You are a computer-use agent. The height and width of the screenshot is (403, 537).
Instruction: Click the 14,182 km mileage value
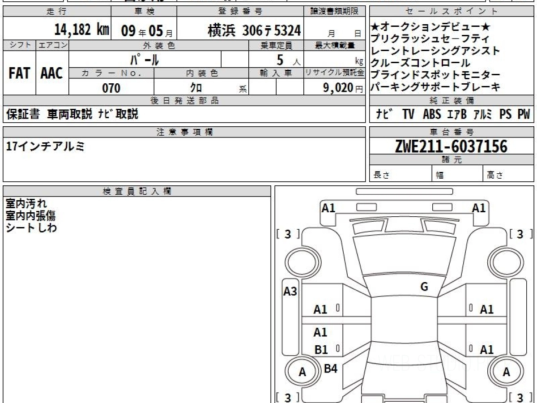[x=82, y=30]
